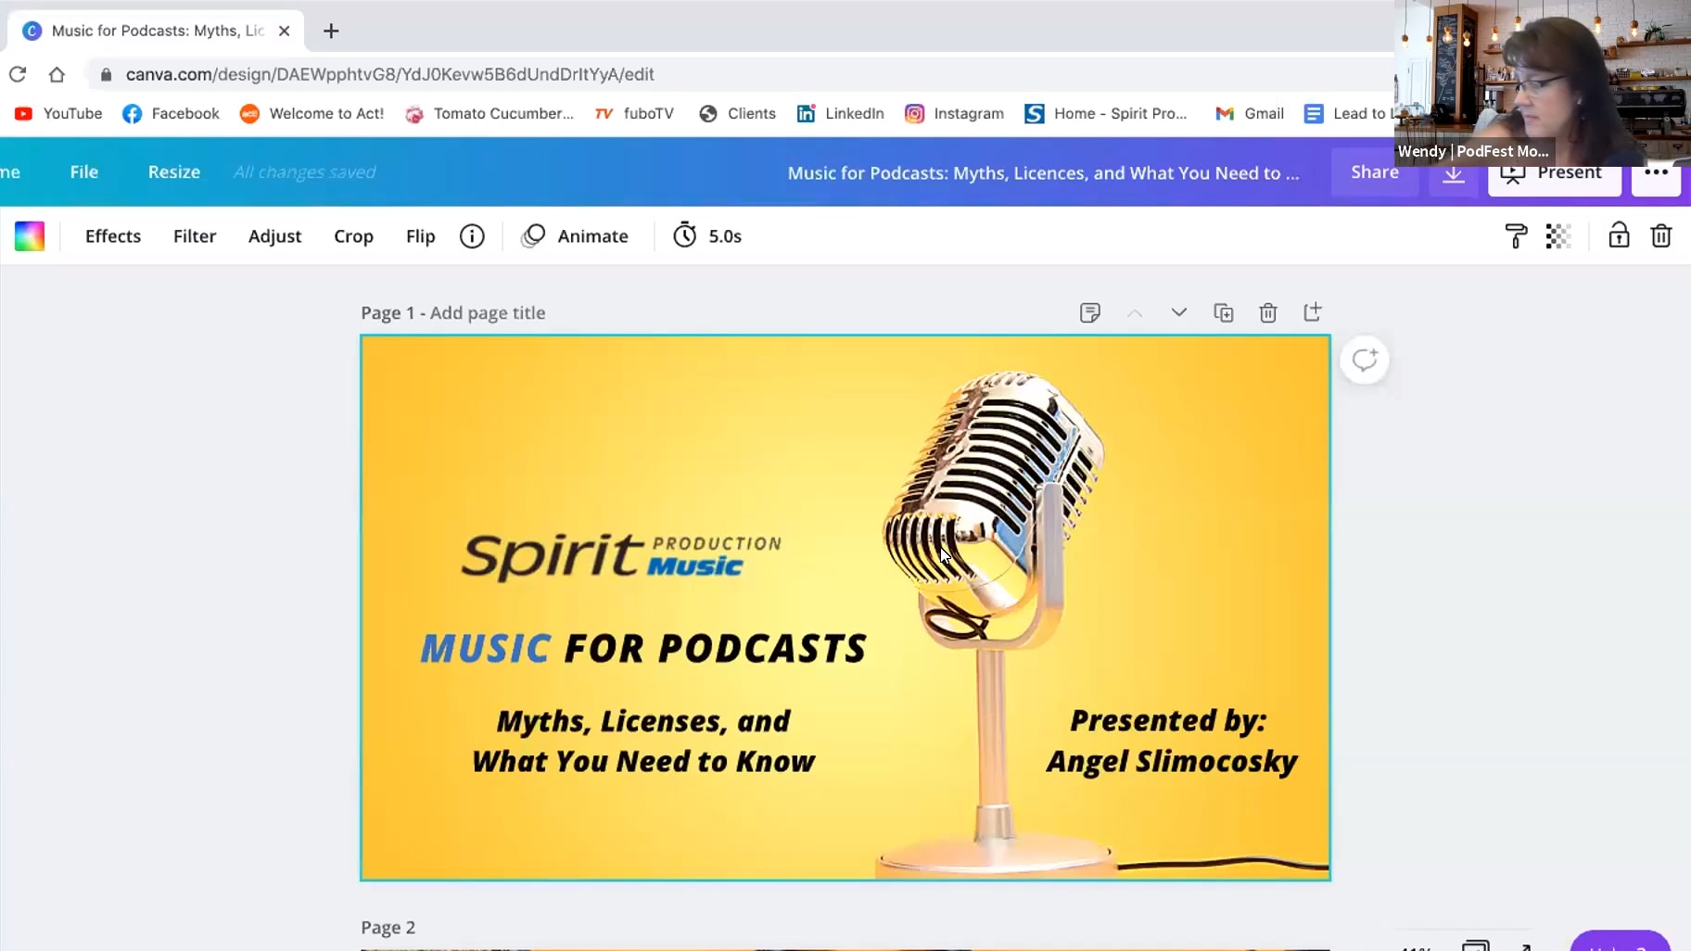Open the Crop tool
Screen dimensions: 1691x951
(x=354, y=235)
